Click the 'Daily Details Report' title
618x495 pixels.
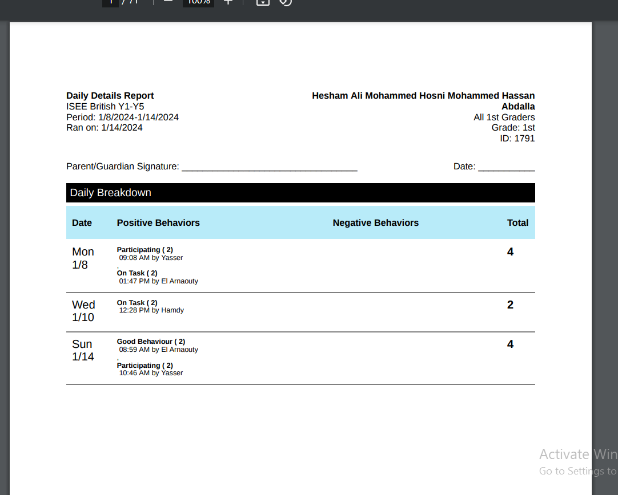[110, 96]
